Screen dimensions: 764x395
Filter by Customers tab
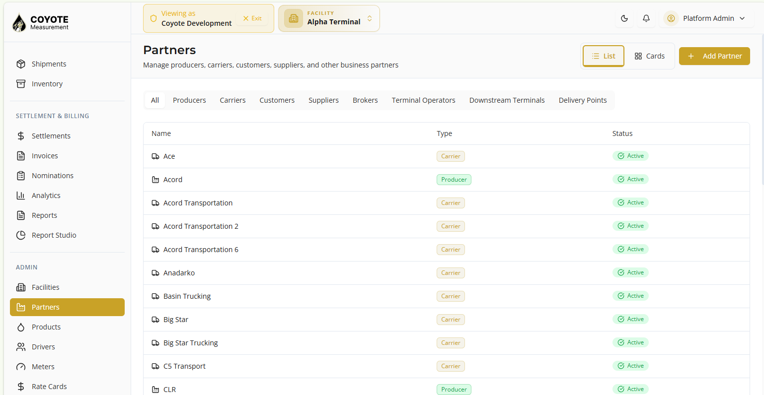coord(277,100)
